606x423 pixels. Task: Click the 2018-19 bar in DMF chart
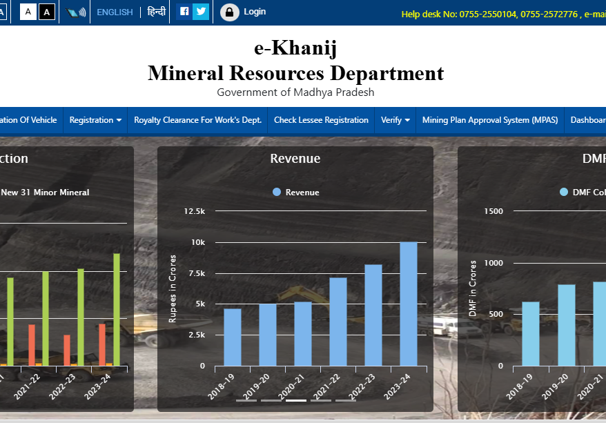531,334
